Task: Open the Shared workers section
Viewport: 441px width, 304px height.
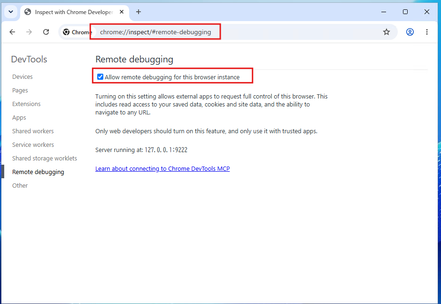Action: (33, 131)
